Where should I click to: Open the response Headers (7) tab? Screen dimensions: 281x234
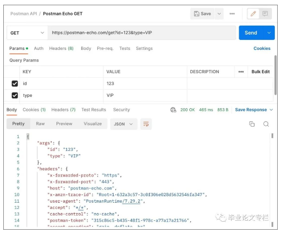click(63, 110)
